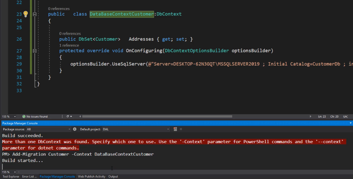Screen dimensions: 353x179
Task: Click the Build succeeded. console line
Action: pos(22,136)
